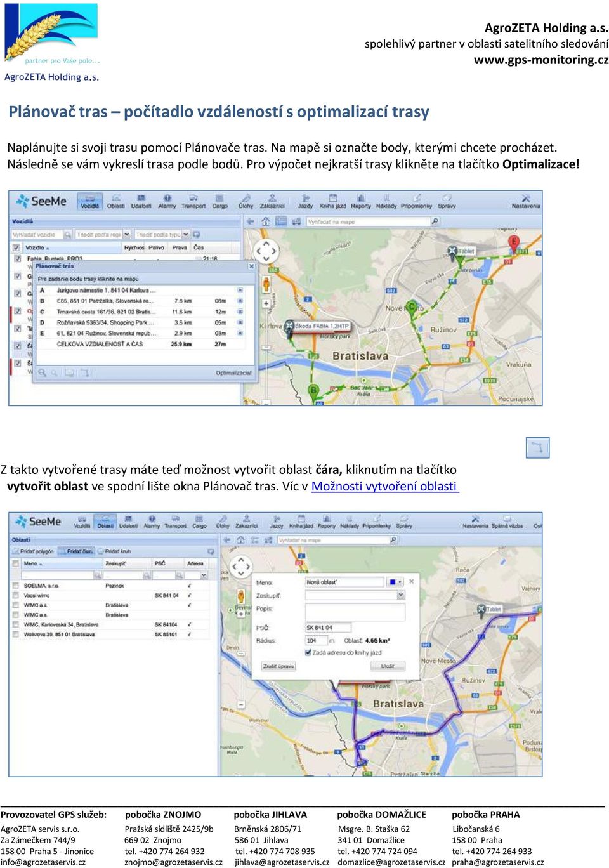
Task: Click Pridať polygón in the Oblasti panel
Action: click(x=33, y=551)
